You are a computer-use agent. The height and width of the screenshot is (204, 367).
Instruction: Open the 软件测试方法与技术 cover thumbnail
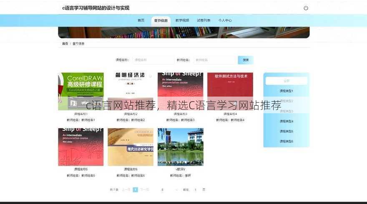230,91
